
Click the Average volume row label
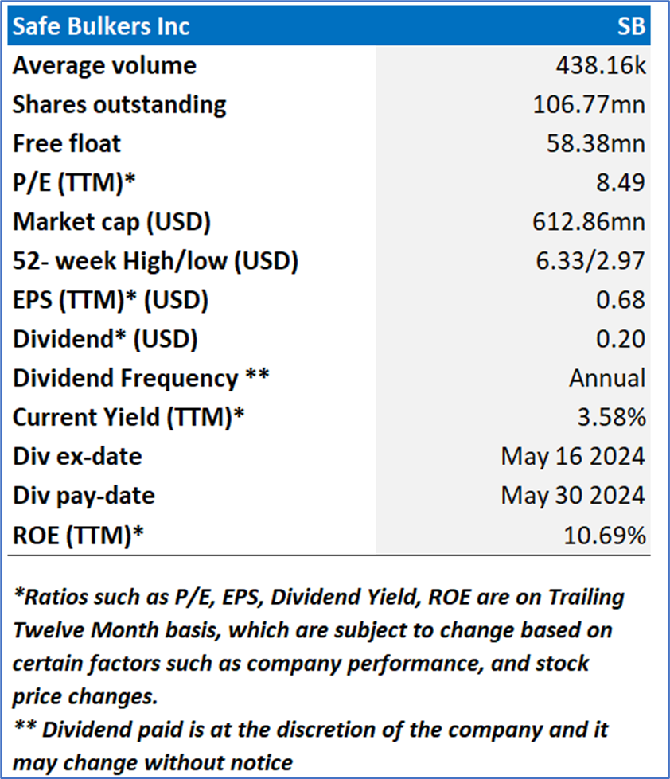coord(104,65)
